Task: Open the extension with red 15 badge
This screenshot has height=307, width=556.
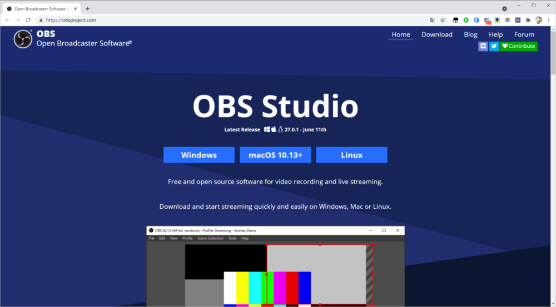Action: click(x=487, y=21)
